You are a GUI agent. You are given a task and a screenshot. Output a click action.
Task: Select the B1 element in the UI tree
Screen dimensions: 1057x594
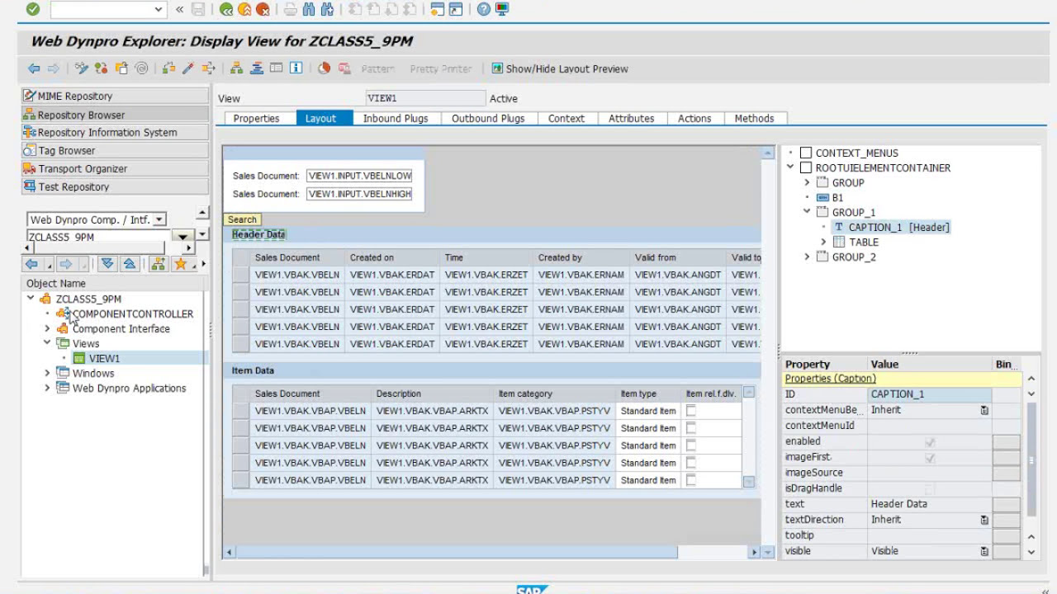click(837, 197)
